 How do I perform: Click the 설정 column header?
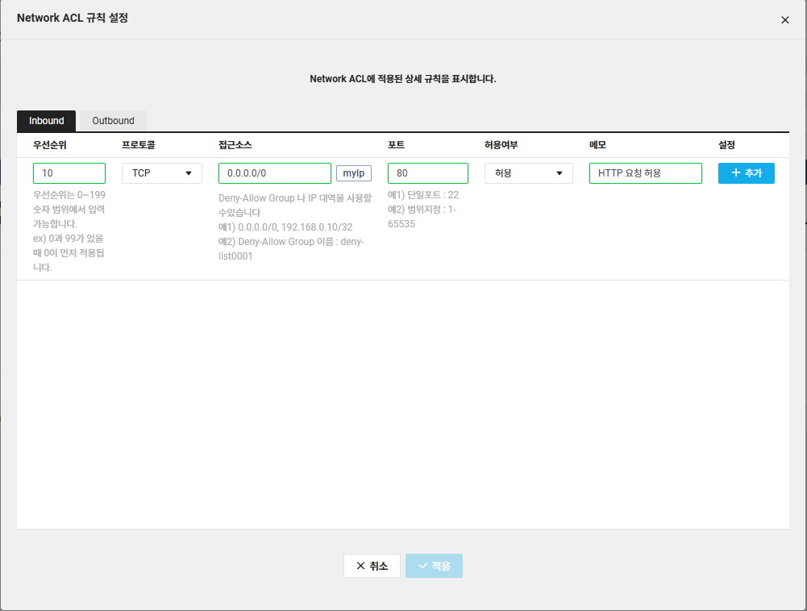pyautogui.click(x=726, y=145)
